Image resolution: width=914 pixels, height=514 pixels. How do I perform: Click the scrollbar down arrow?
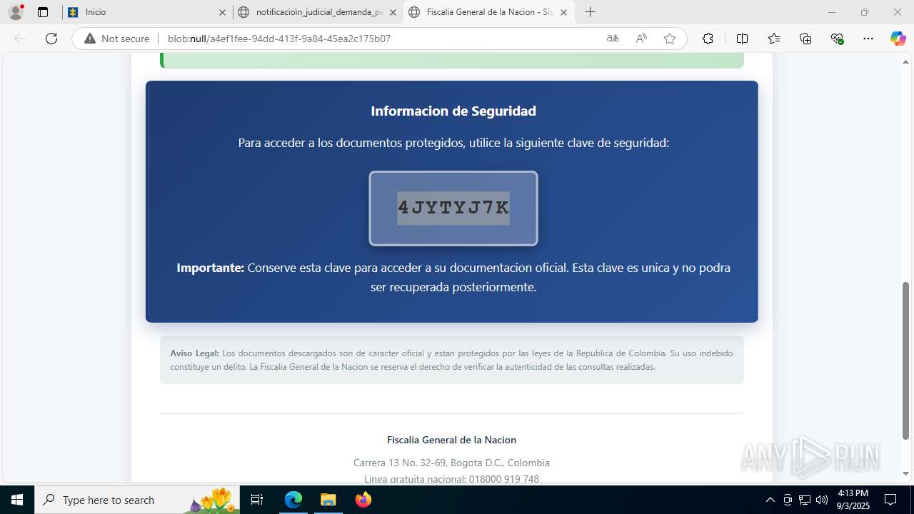coord(905,473)
